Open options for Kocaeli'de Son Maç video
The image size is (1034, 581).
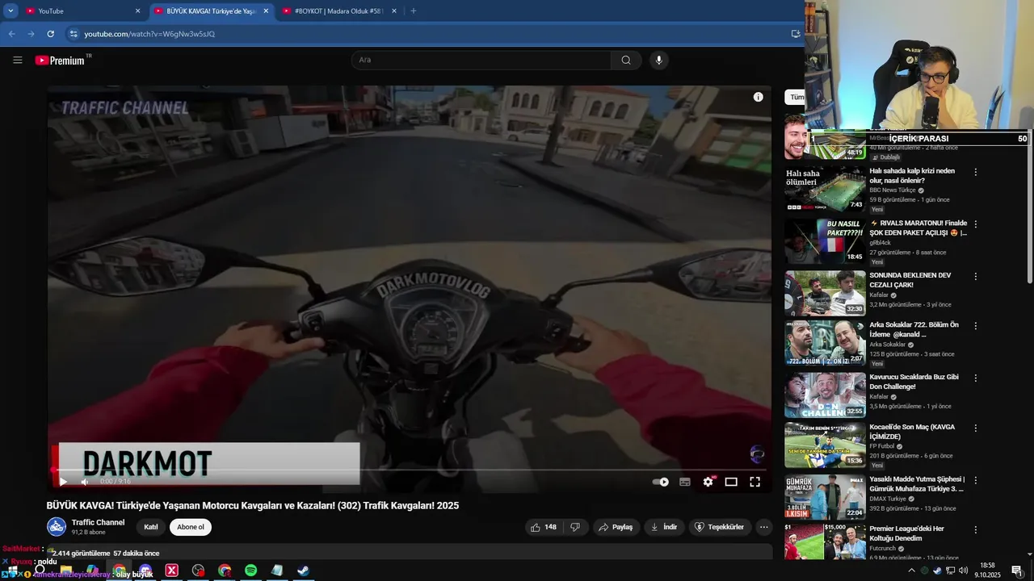[975, 428]
